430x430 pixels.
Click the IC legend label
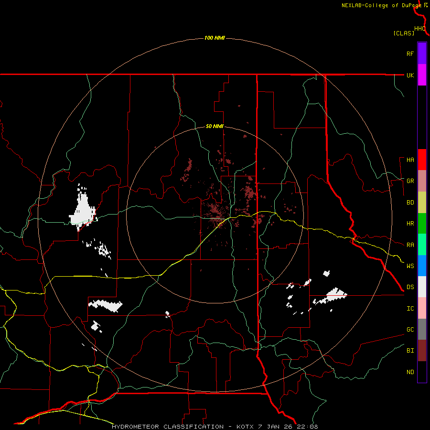[410, 309]
